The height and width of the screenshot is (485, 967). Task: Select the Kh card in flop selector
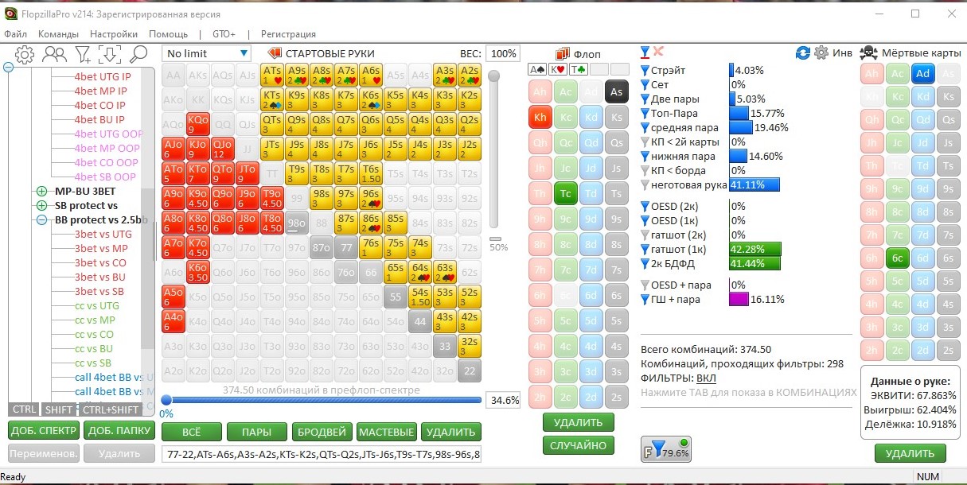(540, 118)
